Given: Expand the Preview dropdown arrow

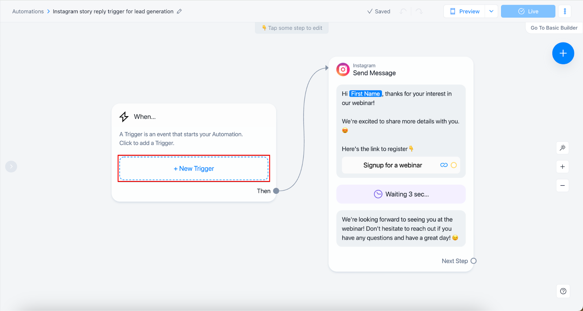Looking at the screenshot, I should 491,11.
